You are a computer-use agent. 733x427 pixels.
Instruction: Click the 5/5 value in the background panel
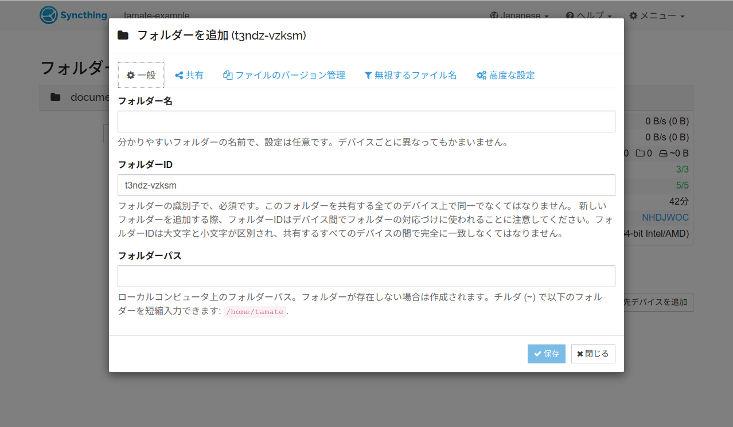683,185
